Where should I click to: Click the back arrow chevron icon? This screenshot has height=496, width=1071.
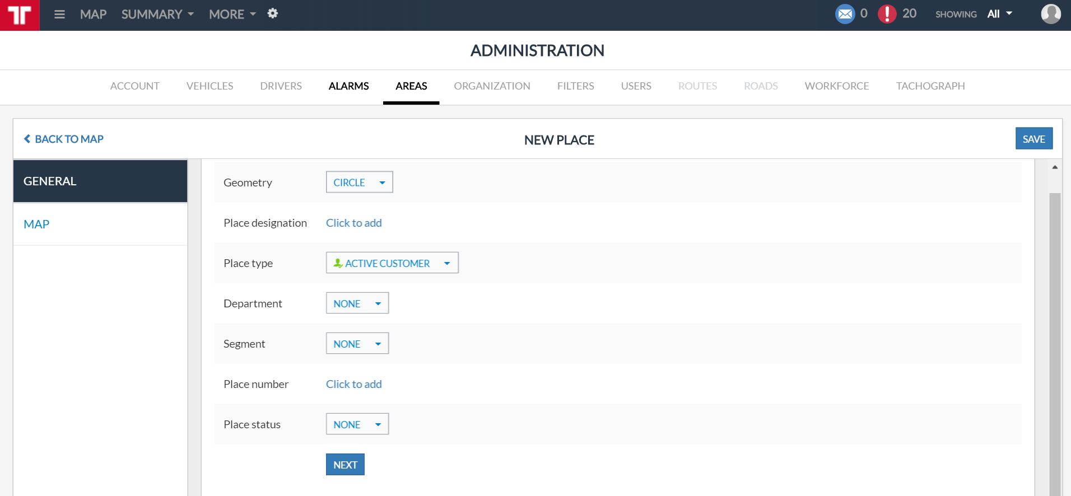[27, 139]
